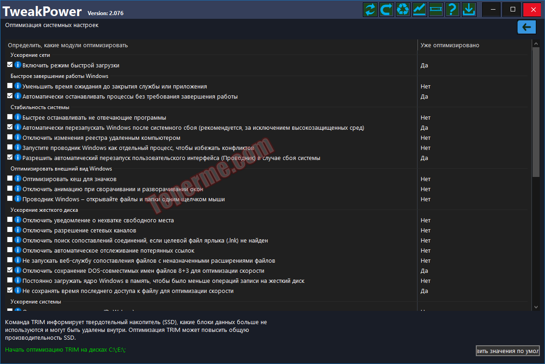Select 'Оптимизировать внешний вид Windows' group heading
The image size is (545, 364).
tap(61, 169)
